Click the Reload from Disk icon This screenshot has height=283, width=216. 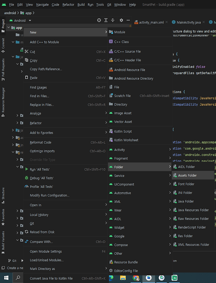pos(26,232)
